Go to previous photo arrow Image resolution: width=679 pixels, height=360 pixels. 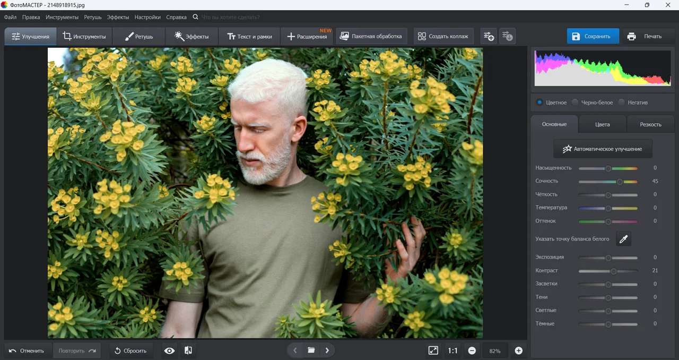(x=295, y=350)
